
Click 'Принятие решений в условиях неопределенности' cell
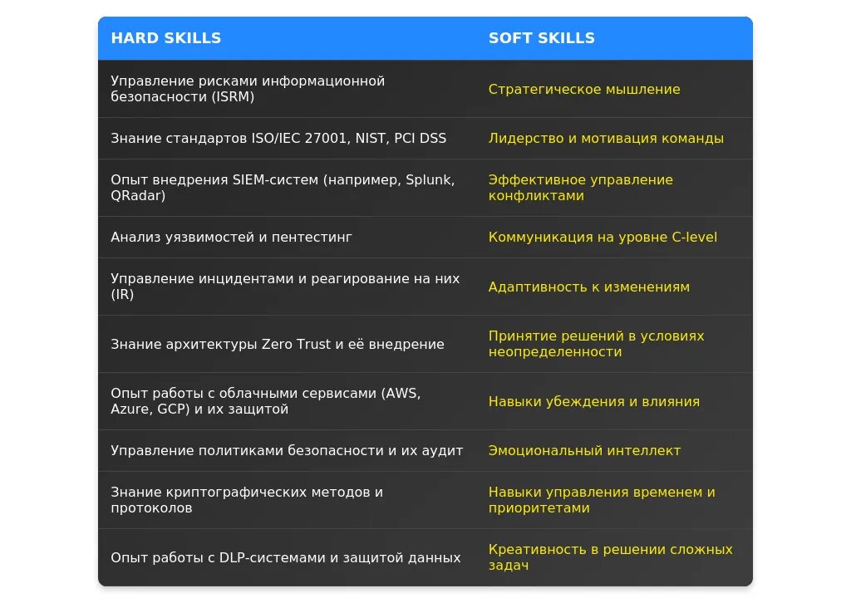coord(614,344)
